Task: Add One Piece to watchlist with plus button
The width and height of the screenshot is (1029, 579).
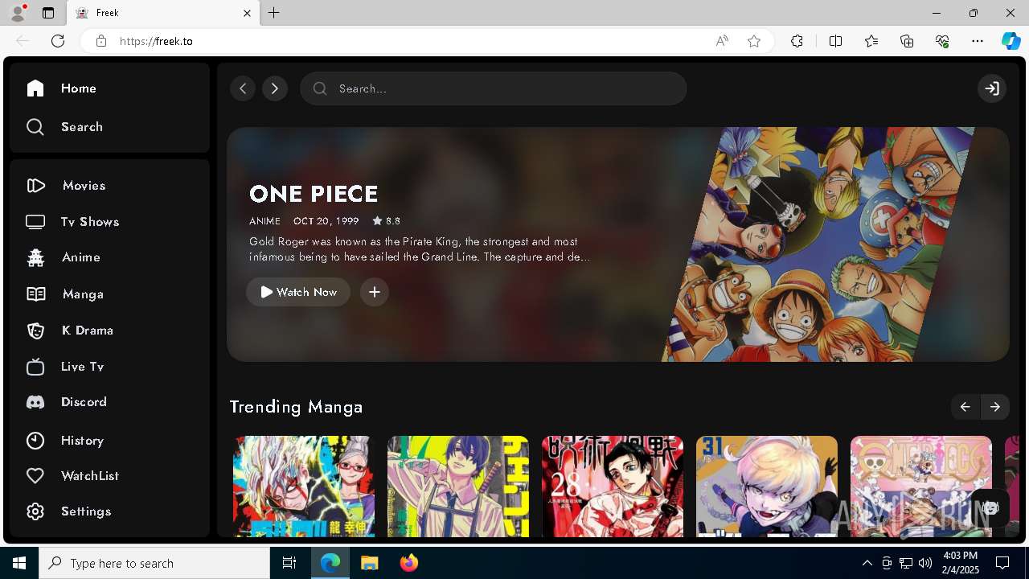Action: (375, 292)
